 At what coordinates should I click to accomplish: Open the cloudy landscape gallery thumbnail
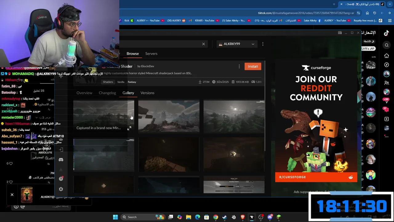169,116
